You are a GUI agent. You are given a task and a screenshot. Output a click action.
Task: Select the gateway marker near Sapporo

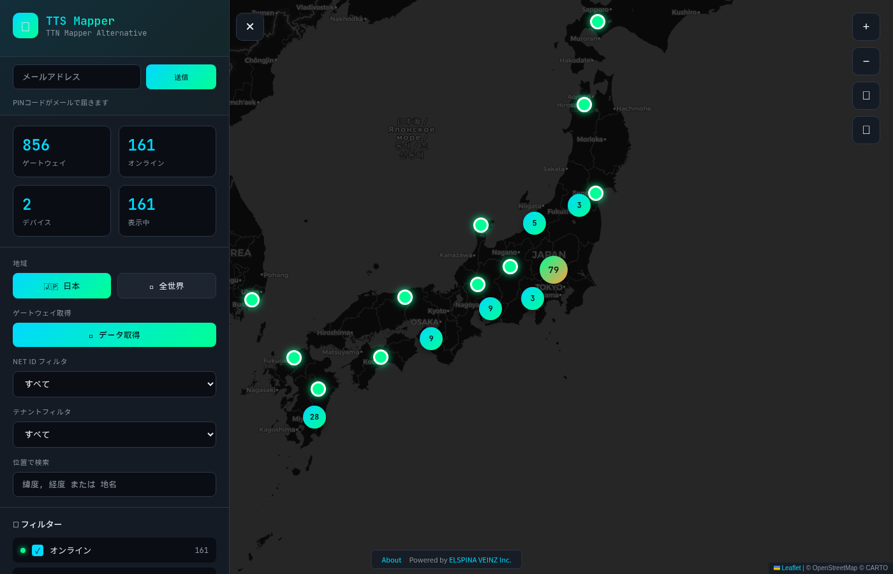(x=597, y=22)
